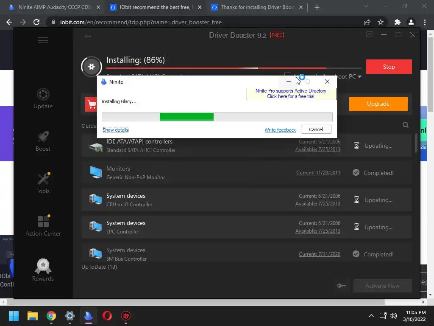Click the share page icon in address bar

pos(367,22)
